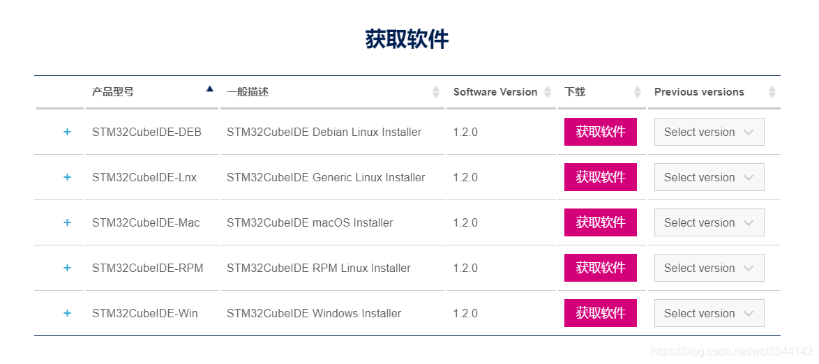The height and width of the screenshot is (364, 819).
Task: Click 获取软件 for Generic Linux Installer
Action: [601, 177]
